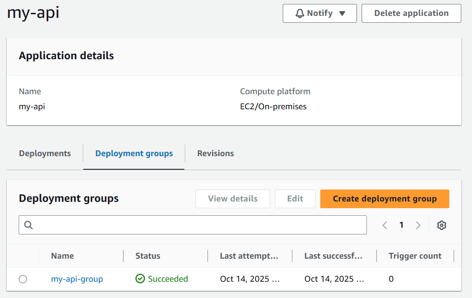
Task: Click the search magnifier icon
Action: click(28, 225)
